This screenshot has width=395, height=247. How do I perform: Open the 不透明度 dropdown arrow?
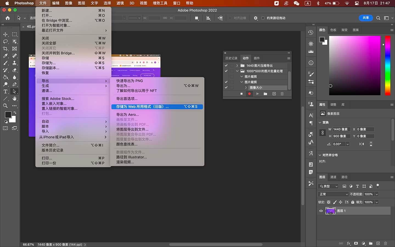[x=377, y=194]
